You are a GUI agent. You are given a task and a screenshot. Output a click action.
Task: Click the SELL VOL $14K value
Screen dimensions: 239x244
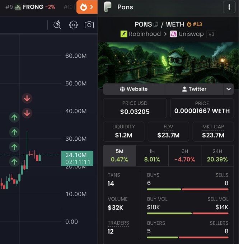coord(222,207)
